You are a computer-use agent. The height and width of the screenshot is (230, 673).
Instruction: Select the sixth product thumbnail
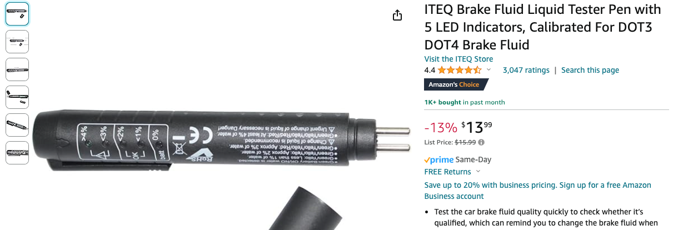click(x=17, y=153)
